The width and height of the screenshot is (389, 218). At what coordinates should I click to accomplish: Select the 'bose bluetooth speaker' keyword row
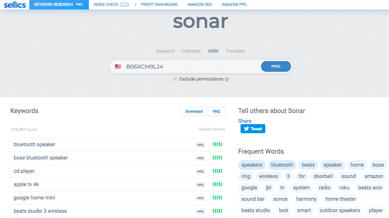[x=118, y=158]
